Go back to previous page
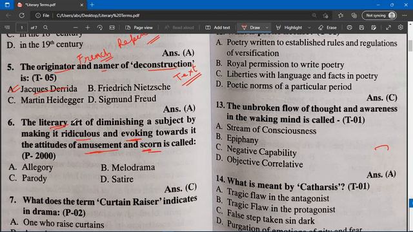 (x=8, y=15)
